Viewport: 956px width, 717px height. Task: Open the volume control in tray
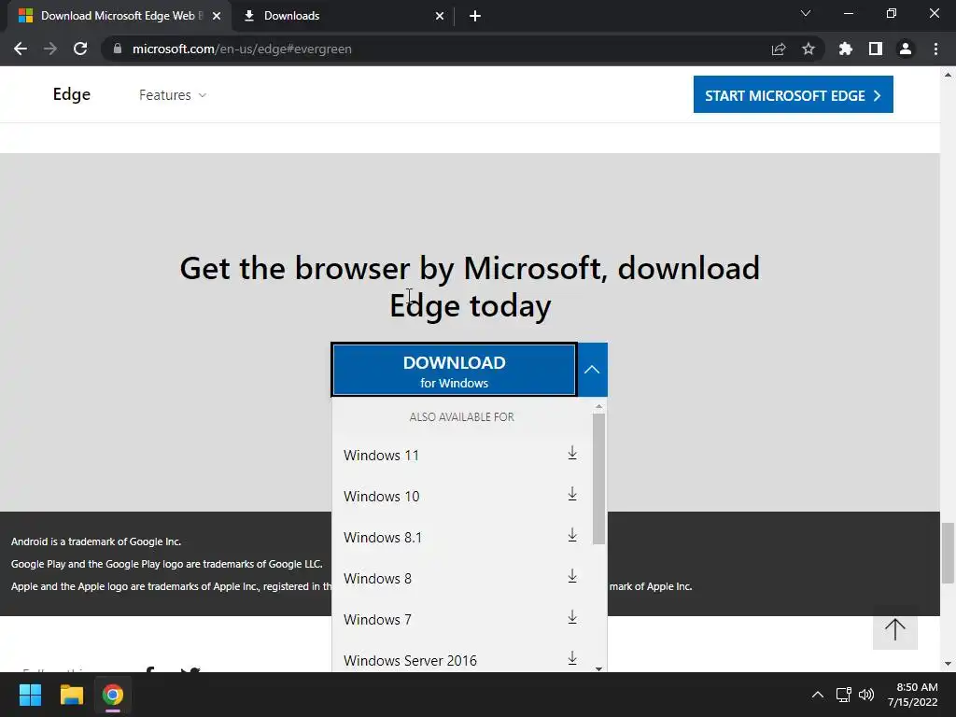(865, 695)
